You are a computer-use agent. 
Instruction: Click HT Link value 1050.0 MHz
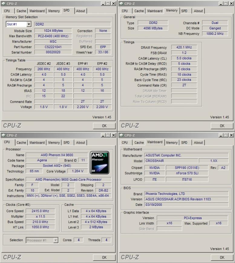[x=40, y=227]
